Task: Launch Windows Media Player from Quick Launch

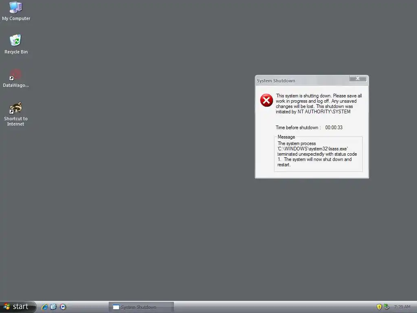Action: click(x=63, y=307)
